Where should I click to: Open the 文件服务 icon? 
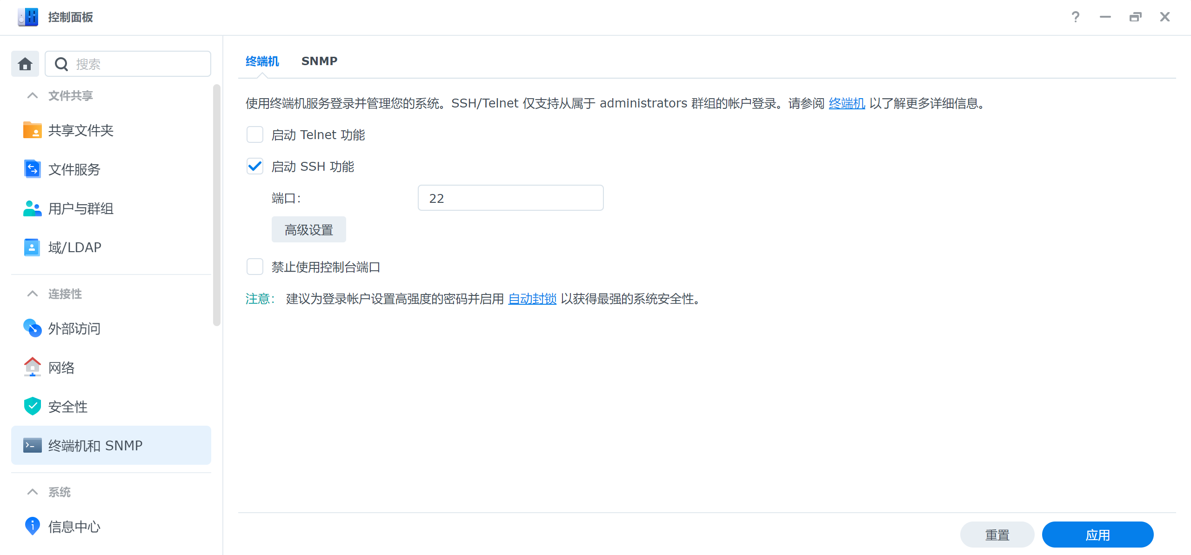tap(32, 169)
